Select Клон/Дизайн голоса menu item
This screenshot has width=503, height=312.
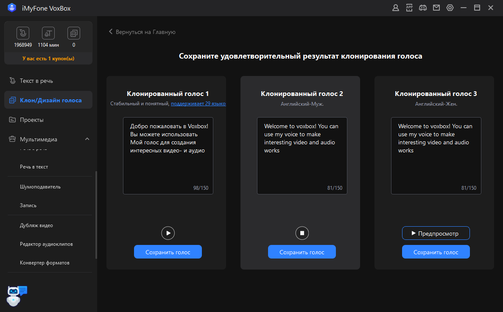point(48,100)
